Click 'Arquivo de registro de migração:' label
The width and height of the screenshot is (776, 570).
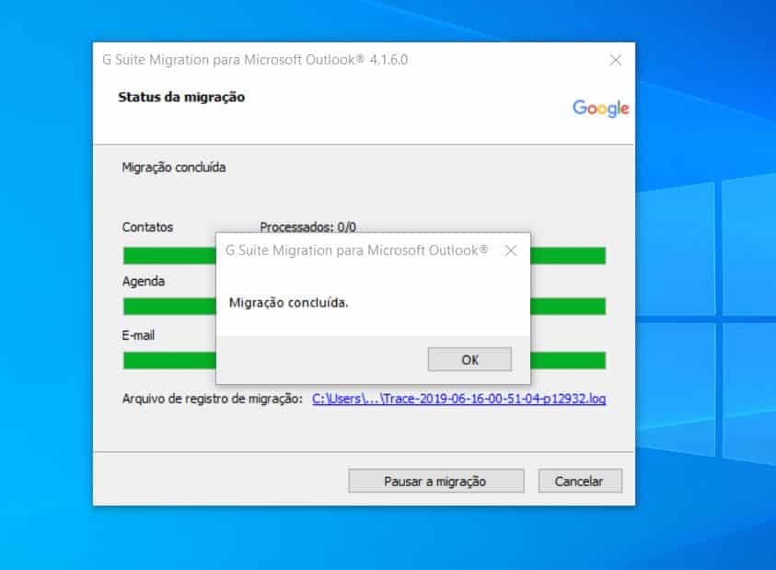point(212,399)
